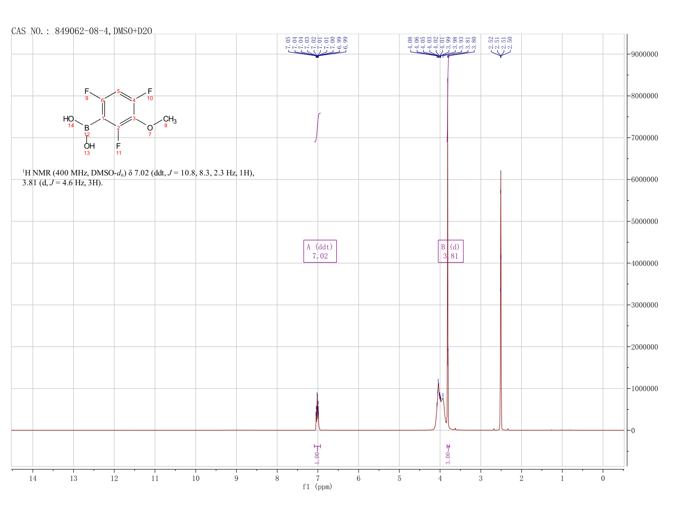Click the HO group labeled 14
Screen dimensions: 680x525
click(68, 119)
